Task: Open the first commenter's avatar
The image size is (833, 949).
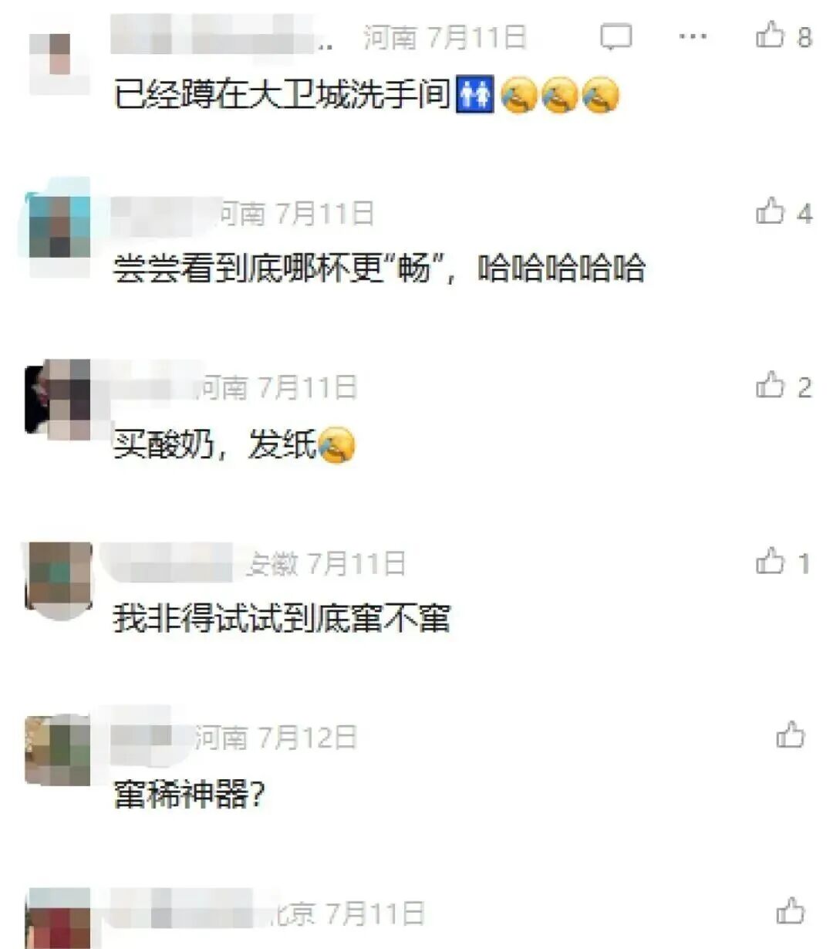Action: [x=59, y=60]
